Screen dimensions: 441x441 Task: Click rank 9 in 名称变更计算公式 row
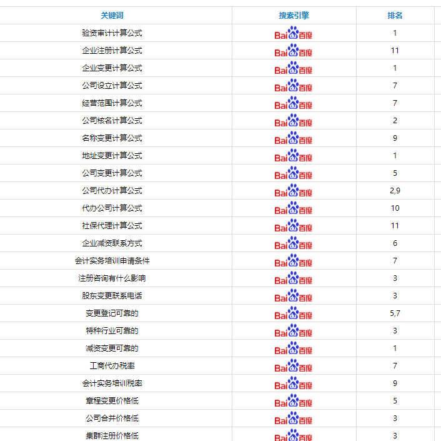click(395, 138)
